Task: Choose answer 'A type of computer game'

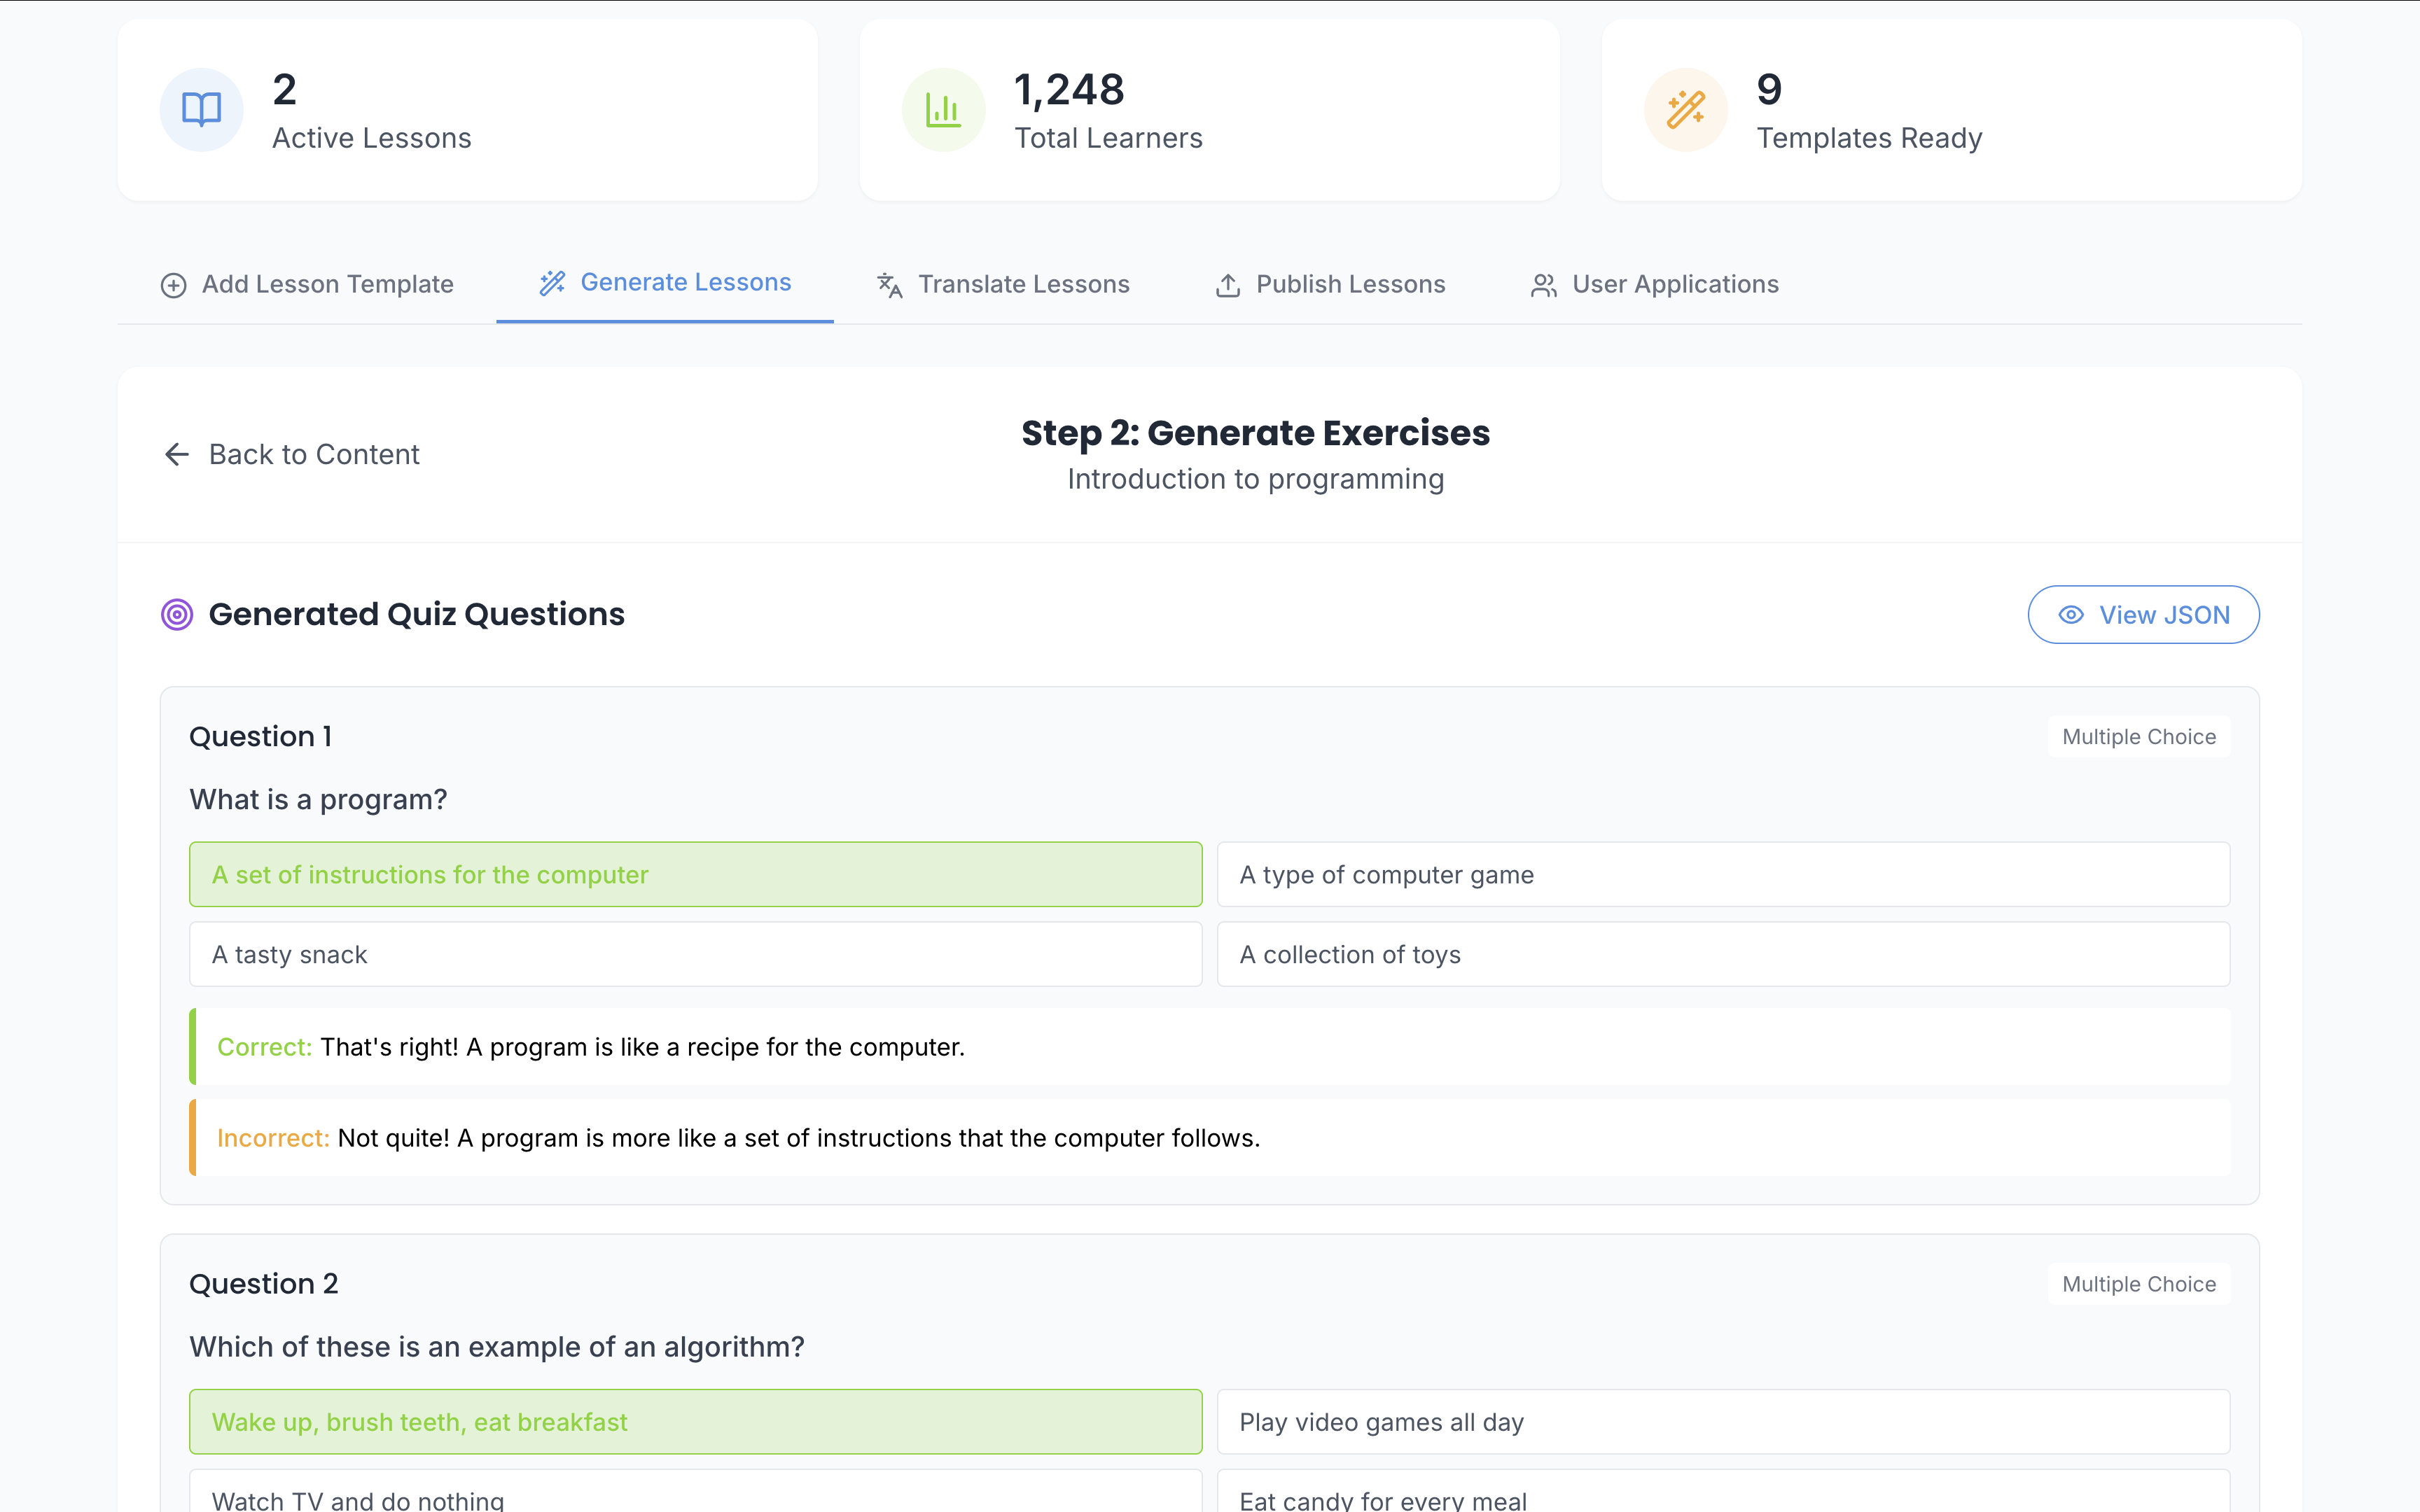Action: 1722,875
